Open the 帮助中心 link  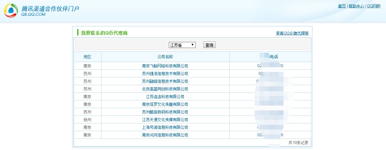[x=356, y=6]
